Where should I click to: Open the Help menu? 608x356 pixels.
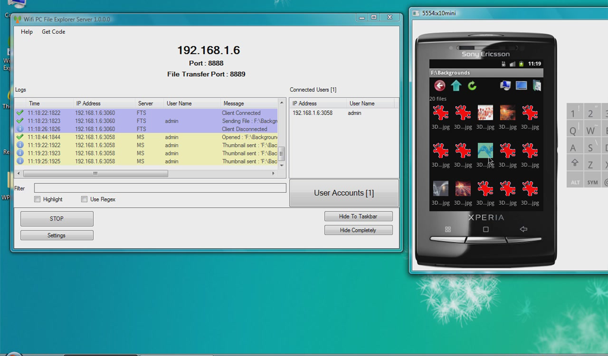26,32
